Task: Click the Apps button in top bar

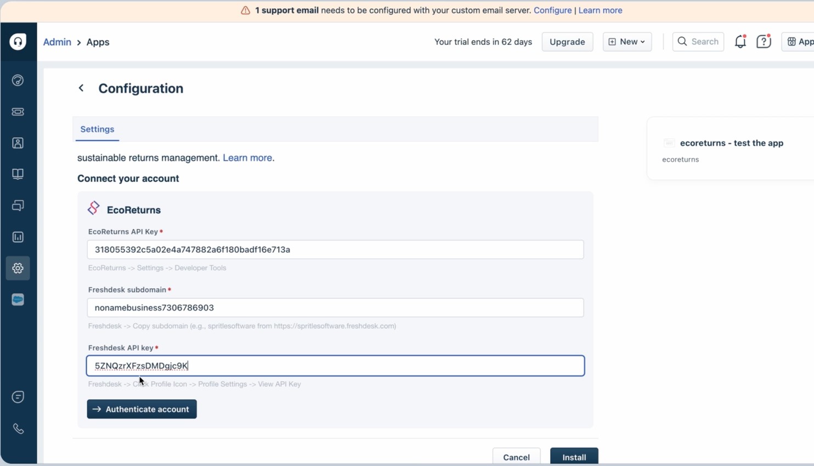Action: tap(799, 42)
